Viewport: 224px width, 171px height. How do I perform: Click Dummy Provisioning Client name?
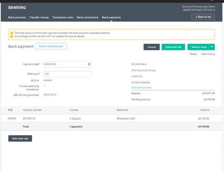198,7
